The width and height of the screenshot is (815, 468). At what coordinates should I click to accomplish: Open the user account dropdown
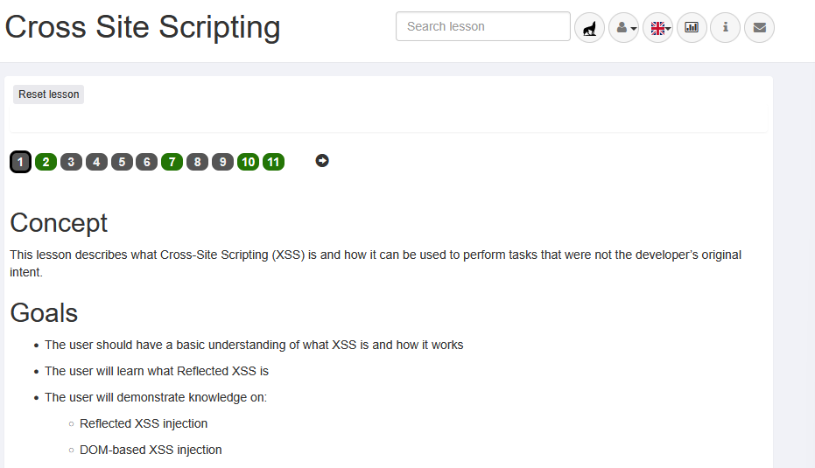pyautogui.click(x=623, y=27)
